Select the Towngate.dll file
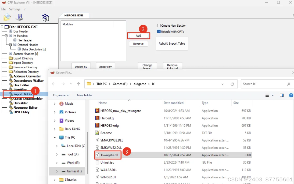Image resolution: width=294 pixels, height=184 pixels. [x=109, y=155]
